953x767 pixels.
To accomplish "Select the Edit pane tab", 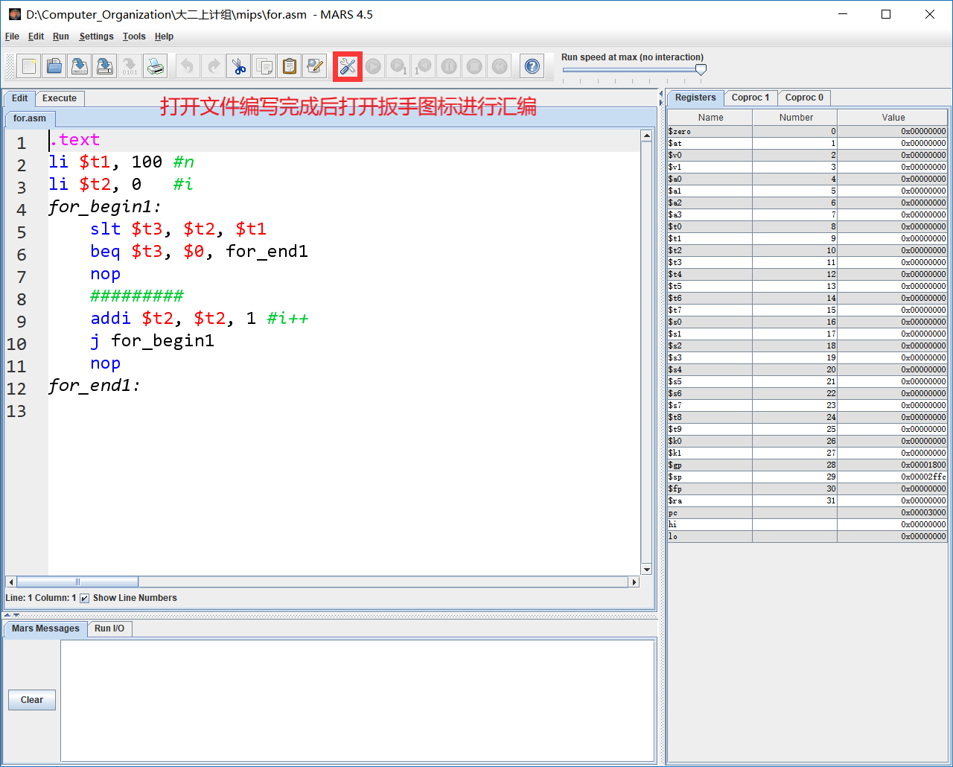I will pyautogui.click(x=20, y=98).
